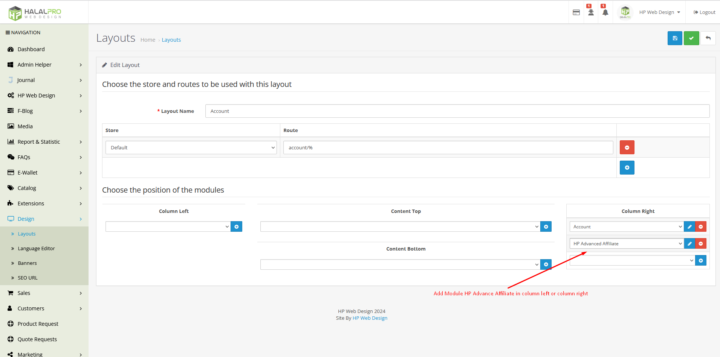Open the notifications bell icon

coord(605,12)
